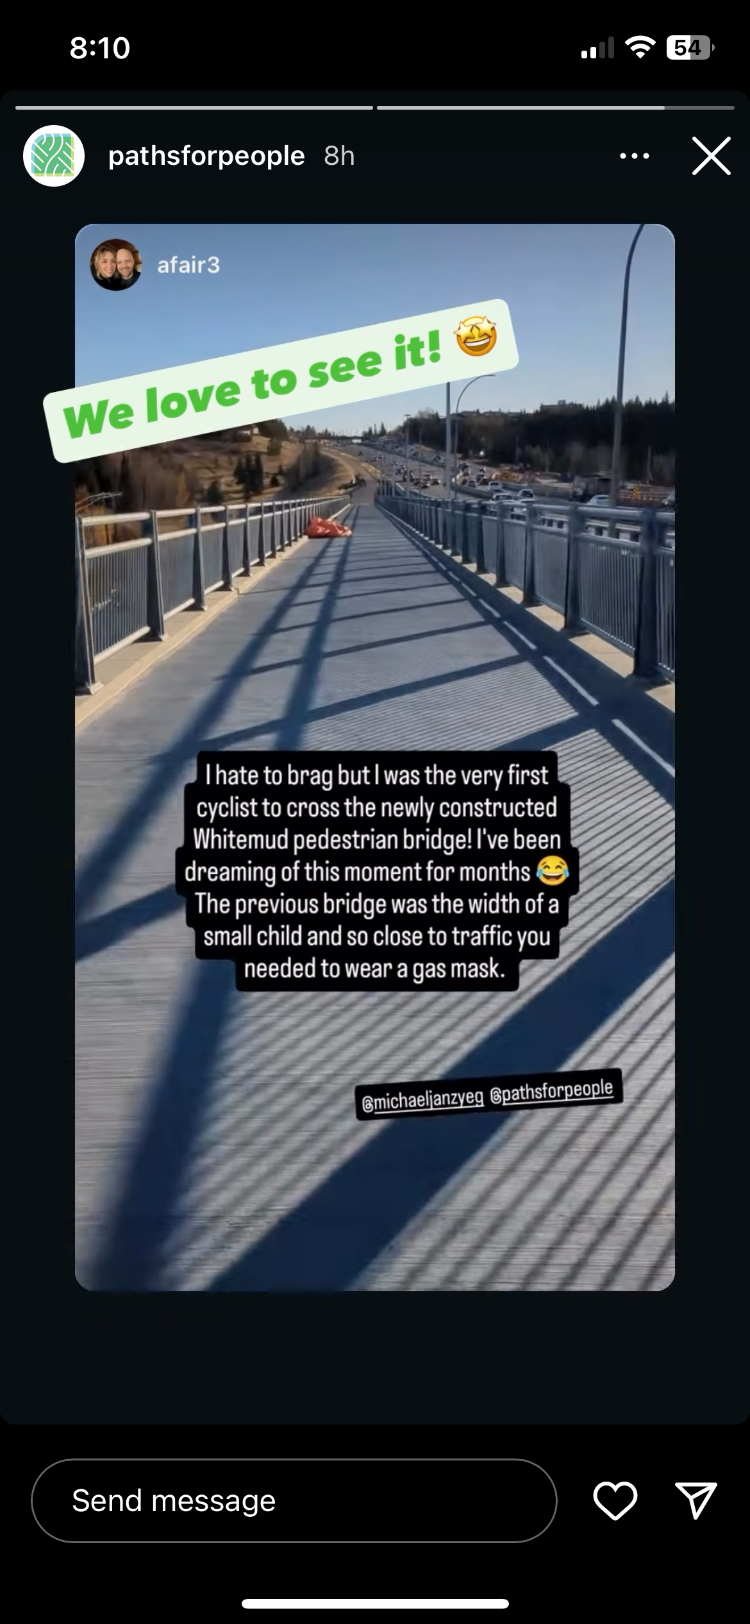This screenshot has width=750, height=1624.
Task: Tap the 'We love to see it!' sticker
Action: click(281, 381)
